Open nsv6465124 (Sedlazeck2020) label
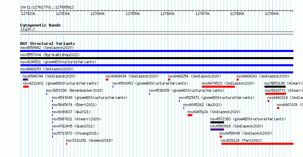The height and width of the screenshot is (157, 303). pyautogui.click(x=214, y=112)
